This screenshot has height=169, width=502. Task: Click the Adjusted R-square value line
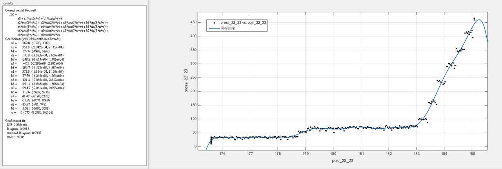tap(24, 133)
